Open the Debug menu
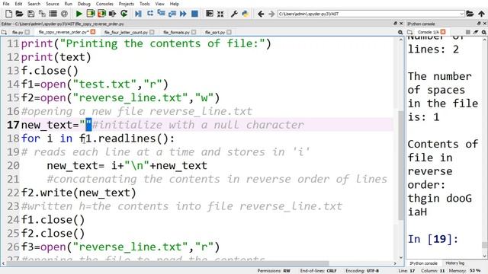The image size is (488, 274). pos(84,4)
